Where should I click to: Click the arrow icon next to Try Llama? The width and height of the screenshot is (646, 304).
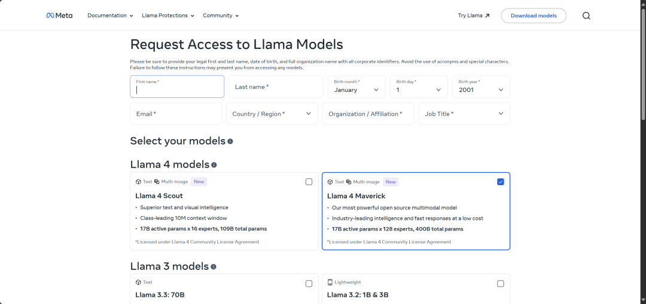click(x=487, y=16)
